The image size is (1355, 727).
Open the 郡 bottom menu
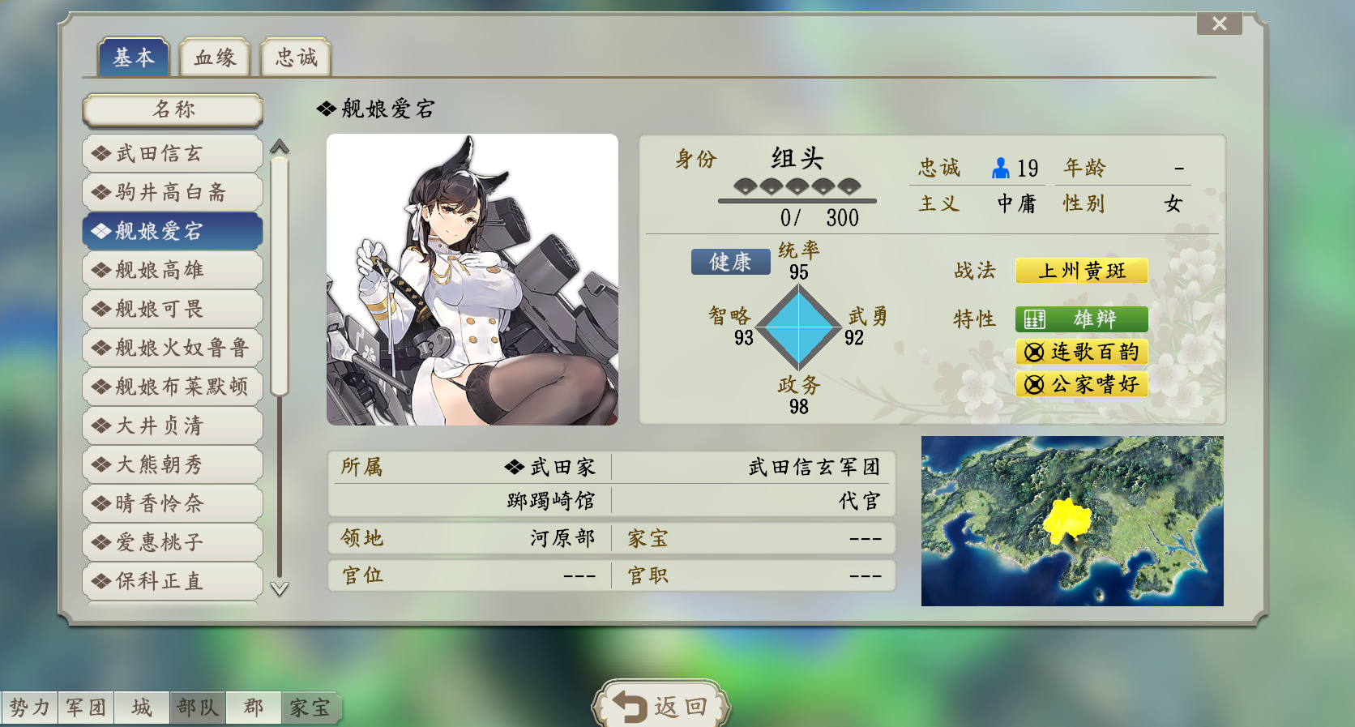tap(254, 708)
